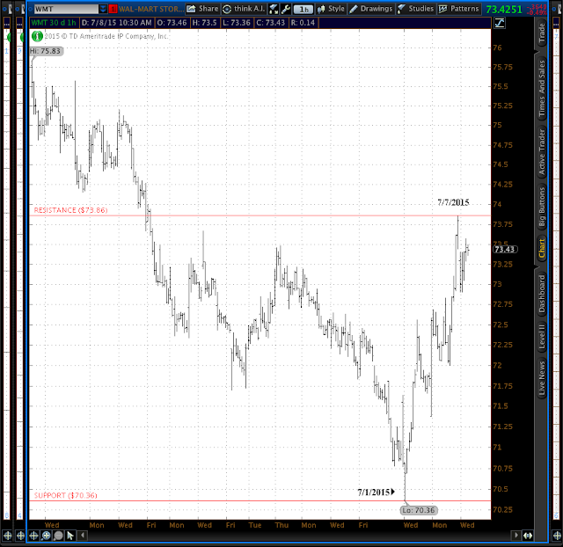Click the RESISTANCE ($73.86) label
Viewport: 563px width, 547px height.
pos(70,210)
